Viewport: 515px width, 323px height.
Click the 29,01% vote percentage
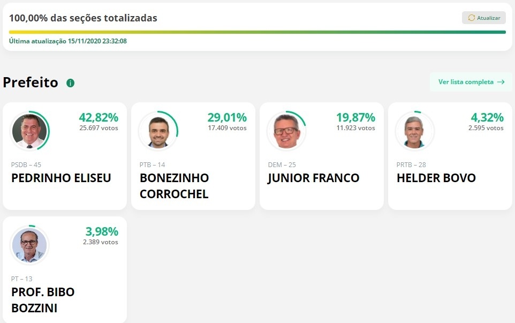click(227, 117)
